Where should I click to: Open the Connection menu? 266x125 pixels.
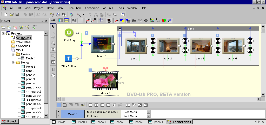(x=92, y=8)
